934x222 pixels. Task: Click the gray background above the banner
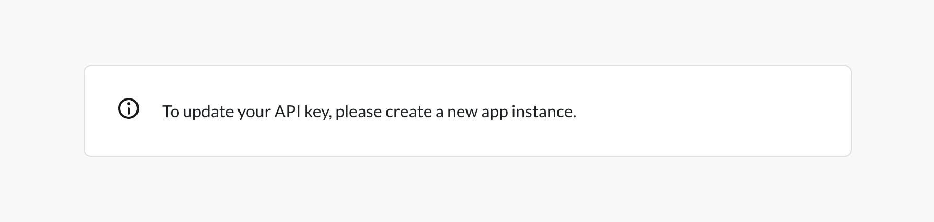tap(467, 31)
